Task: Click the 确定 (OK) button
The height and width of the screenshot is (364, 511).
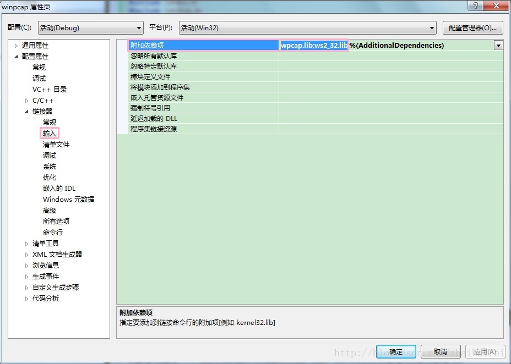Action: 396,352
